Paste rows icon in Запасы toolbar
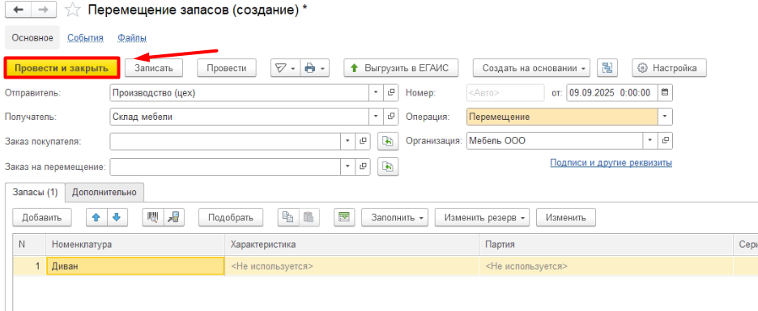 click(309, 217)
